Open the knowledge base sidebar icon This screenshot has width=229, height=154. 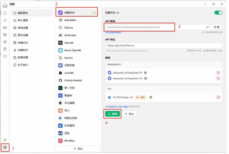coord(5,49)
